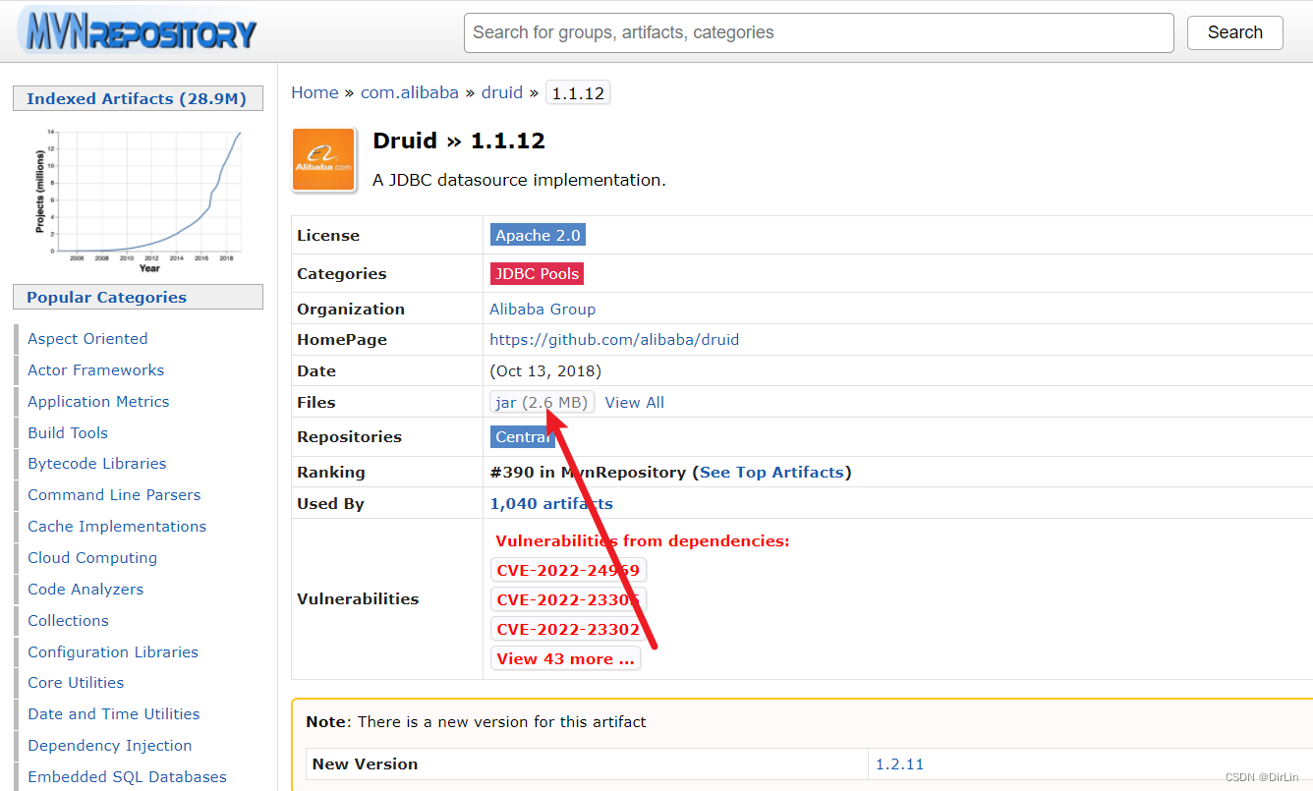The width and height of the screenshot is (1313, 791).
Task: Open the 1,040 artifacts usage link
Action: [x=551, y=503]
